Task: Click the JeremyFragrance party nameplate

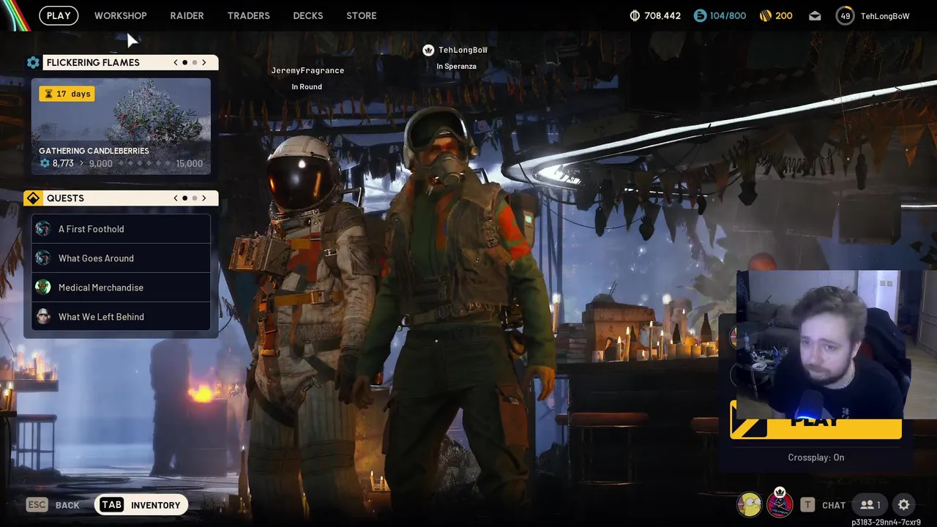Action: tap(307, 70)
